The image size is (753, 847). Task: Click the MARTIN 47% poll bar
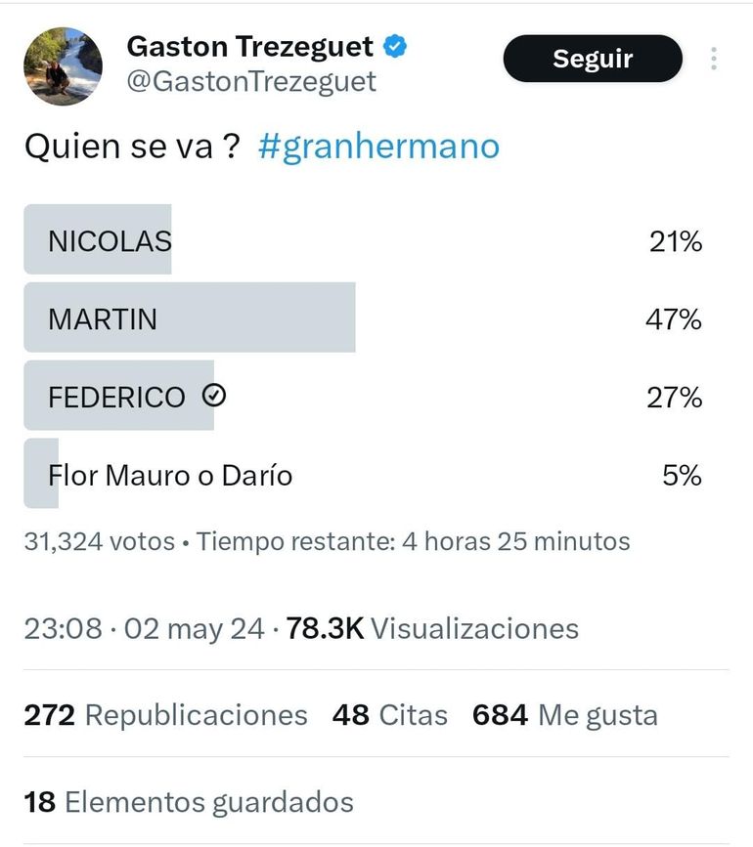191,318
